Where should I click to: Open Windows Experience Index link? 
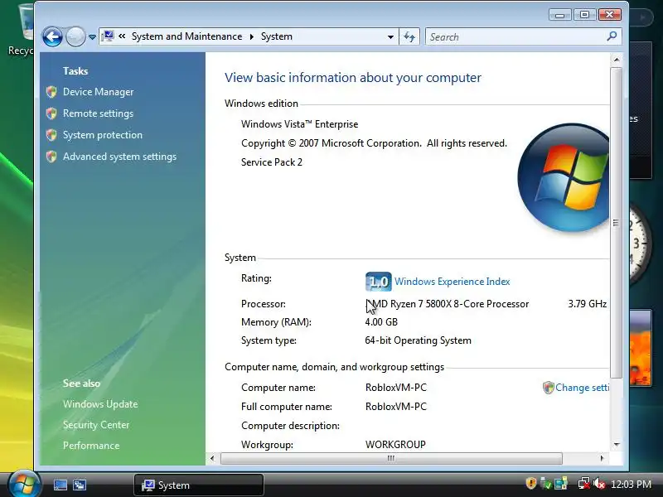pyautogui.click(x=452, y=282)
